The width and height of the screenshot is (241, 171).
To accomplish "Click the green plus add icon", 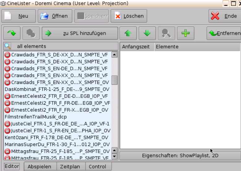I will (x=185, y=33).
